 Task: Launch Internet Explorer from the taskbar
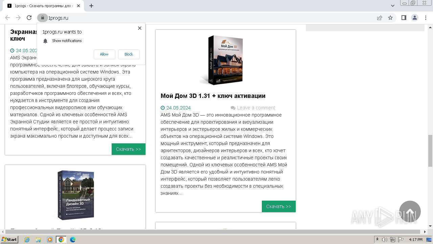[27, 240]
